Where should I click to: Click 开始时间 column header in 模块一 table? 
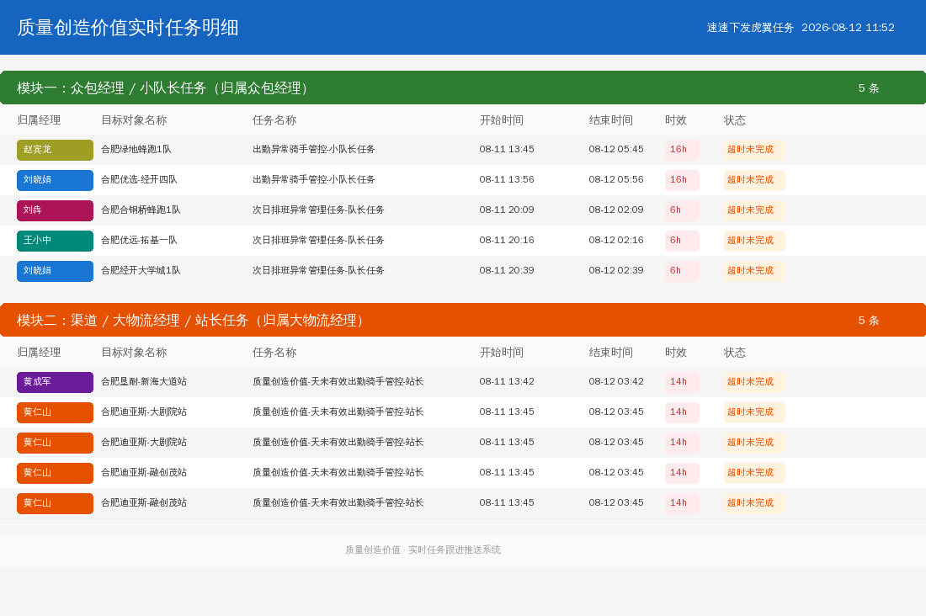502,119
